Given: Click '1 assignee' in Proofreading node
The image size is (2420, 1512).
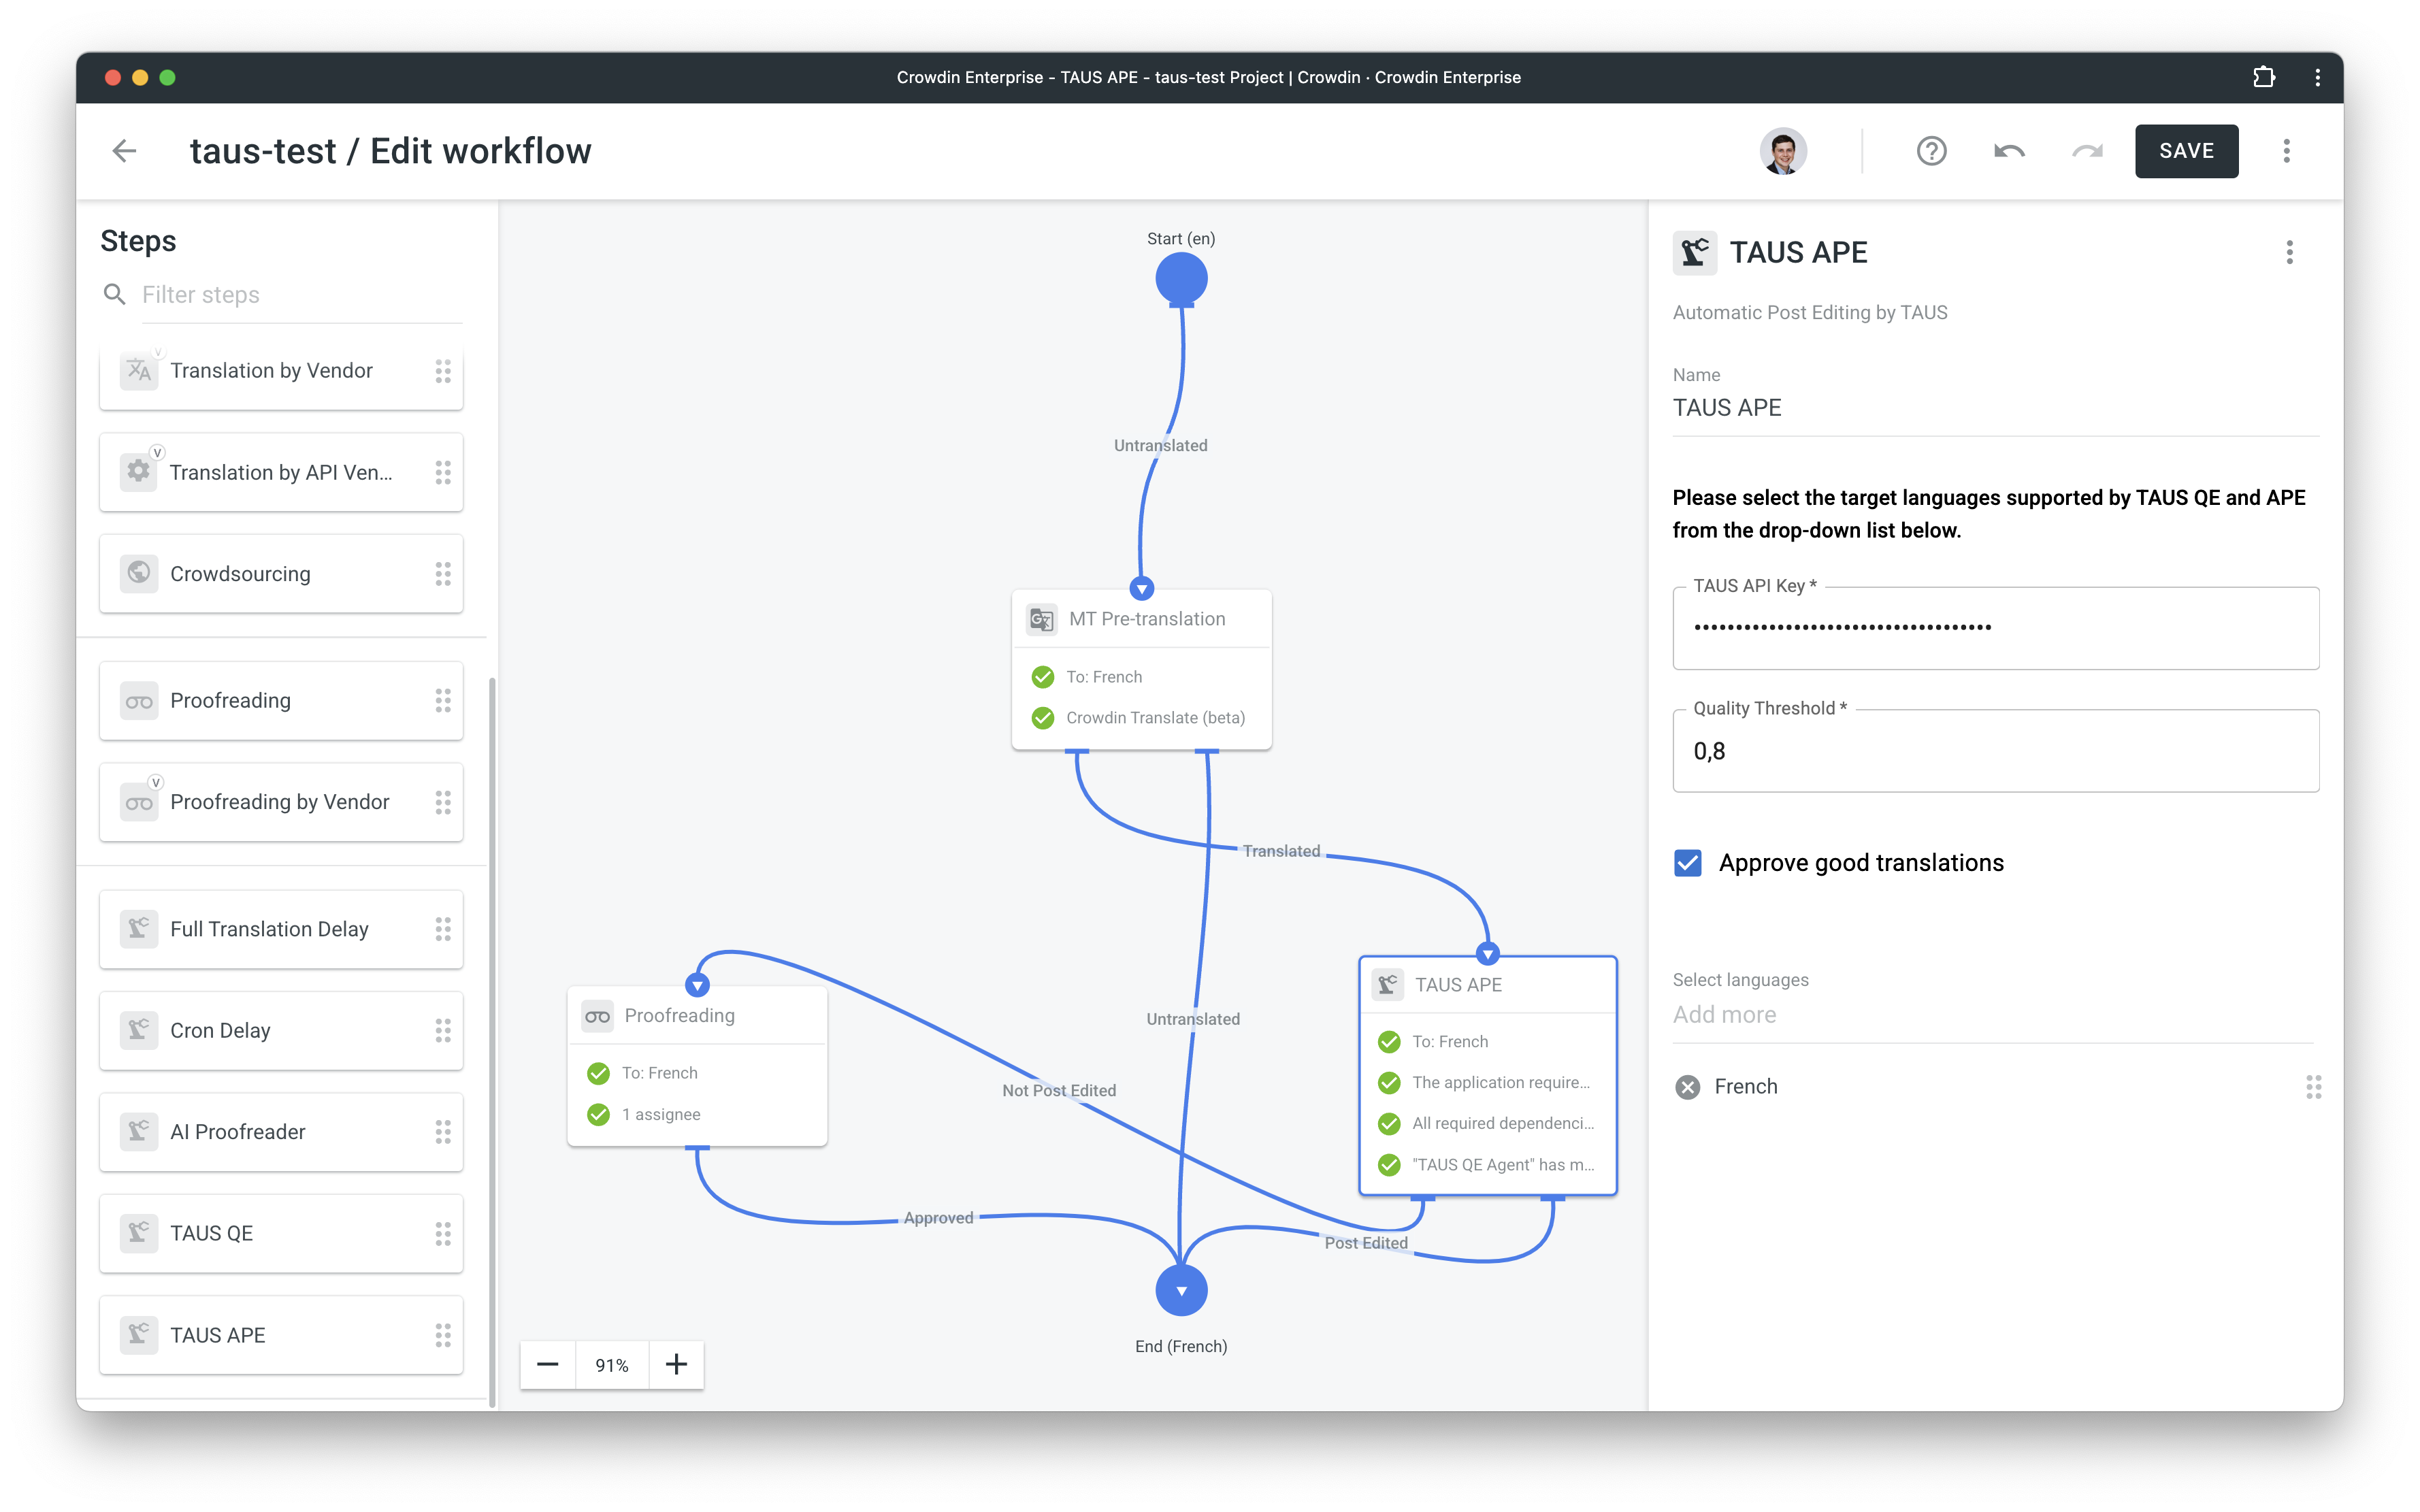Looking at the screenshot, I should coord(661,1115).
